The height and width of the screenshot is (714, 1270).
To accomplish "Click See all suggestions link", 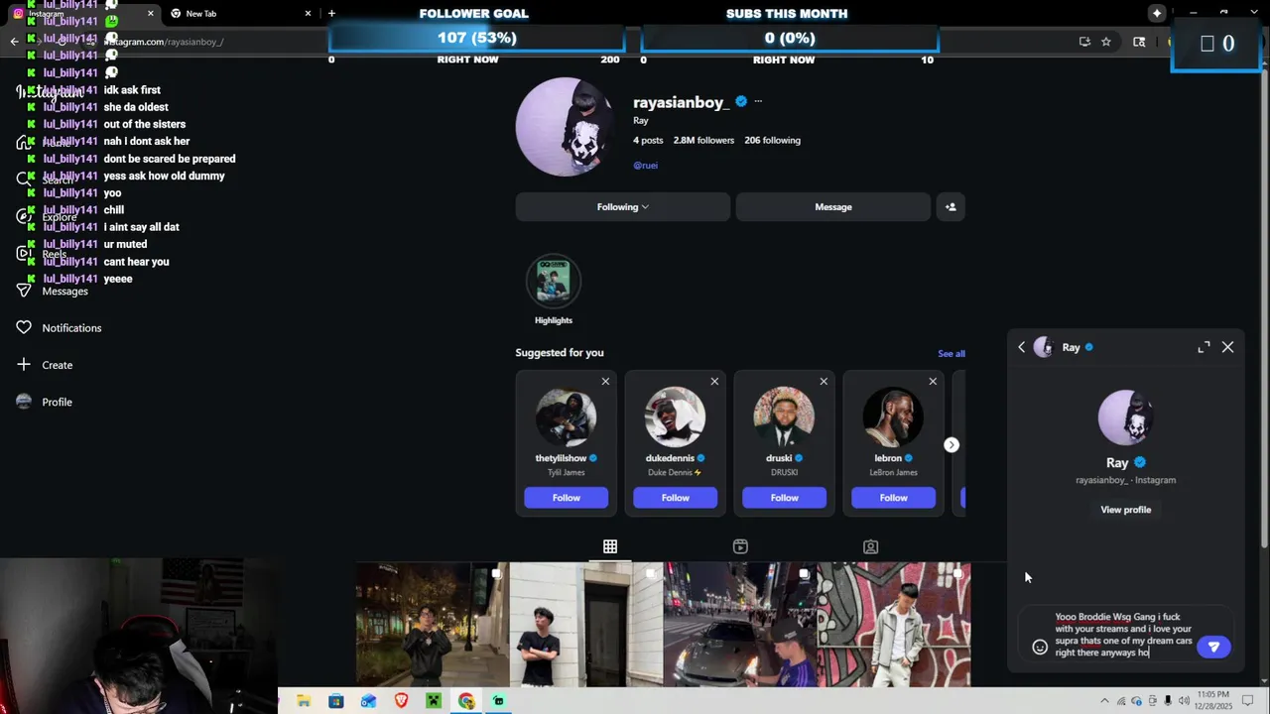I will coord(951,353).
